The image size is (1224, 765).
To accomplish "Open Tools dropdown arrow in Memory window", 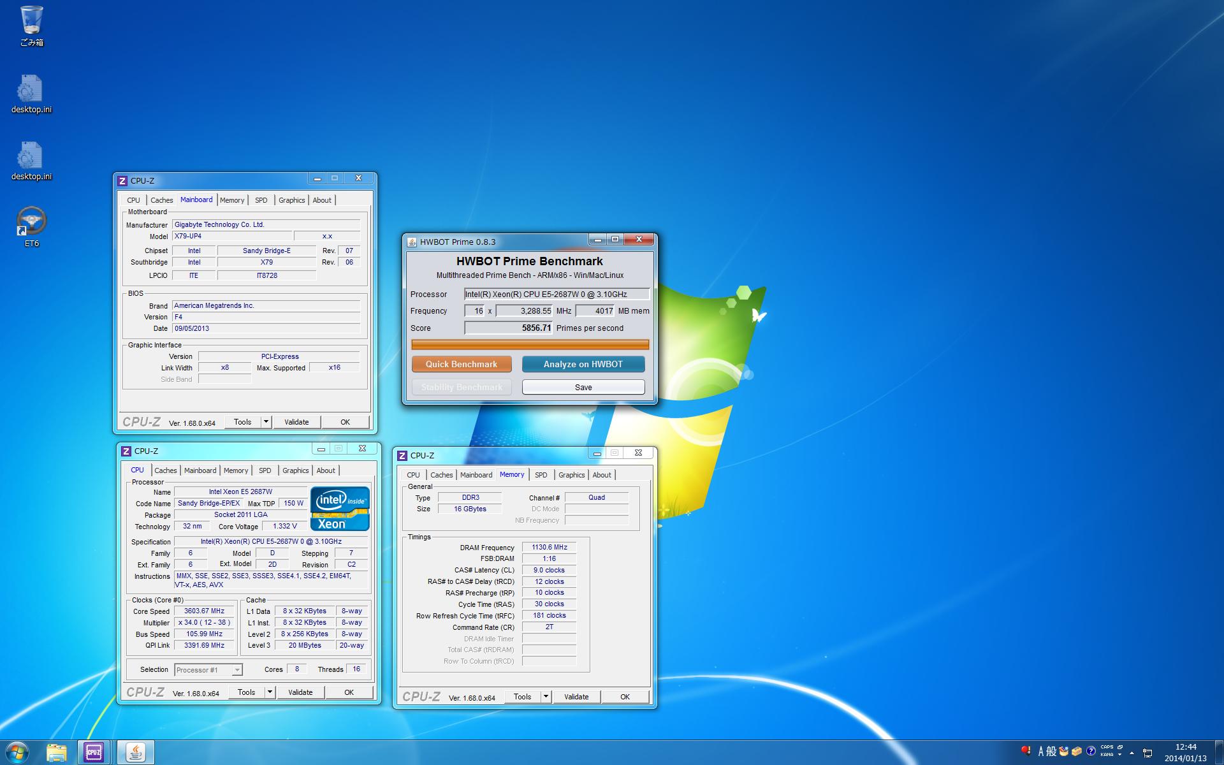I will tap(546, 697).
